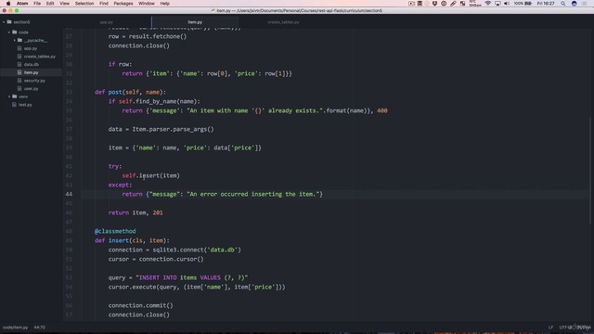Click the 'return item, 201' line
The image size is (594, 334).
(x=136, y=212)
